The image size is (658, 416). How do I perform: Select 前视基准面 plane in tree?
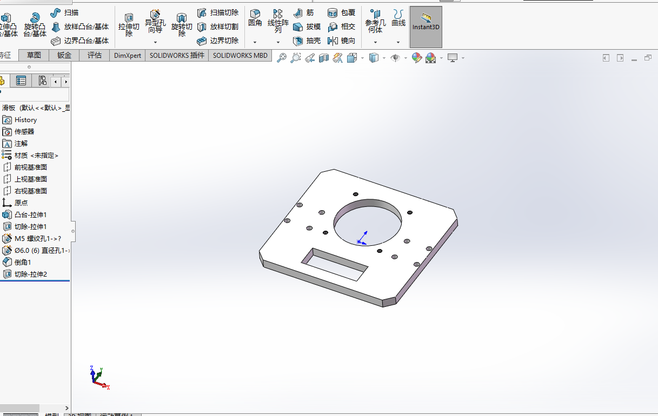25,167
